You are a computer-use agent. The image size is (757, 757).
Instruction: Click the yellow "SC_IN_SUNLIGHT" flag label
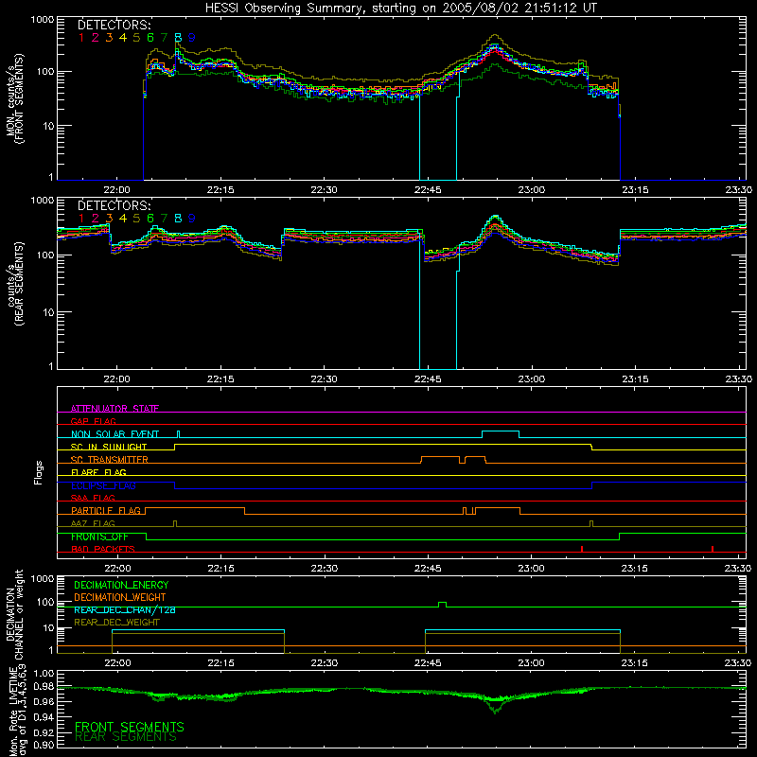tap(109, 447)
